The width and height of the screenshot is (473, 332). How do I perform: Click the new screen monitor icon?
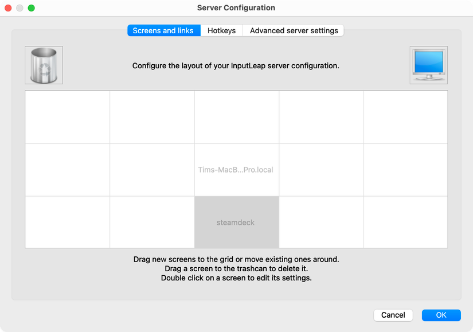tap(428, 65)
